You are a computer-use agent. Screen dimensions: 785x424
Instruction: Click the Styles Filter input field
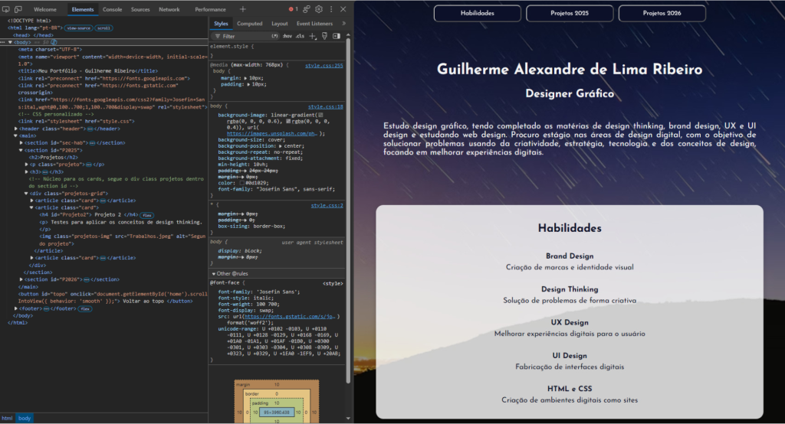(x=245, y=36)
